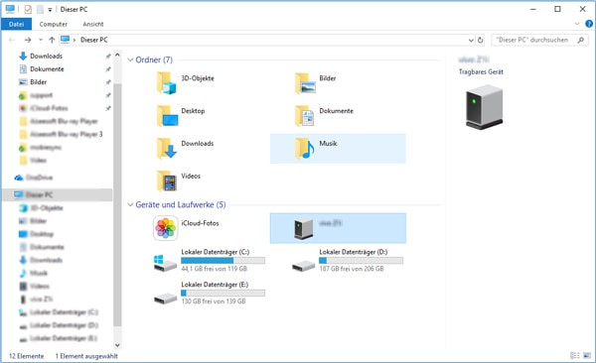This screenshot has height=363, width=596.
Task: Click the Downloads icon in quick access
Action: [23, 56]
